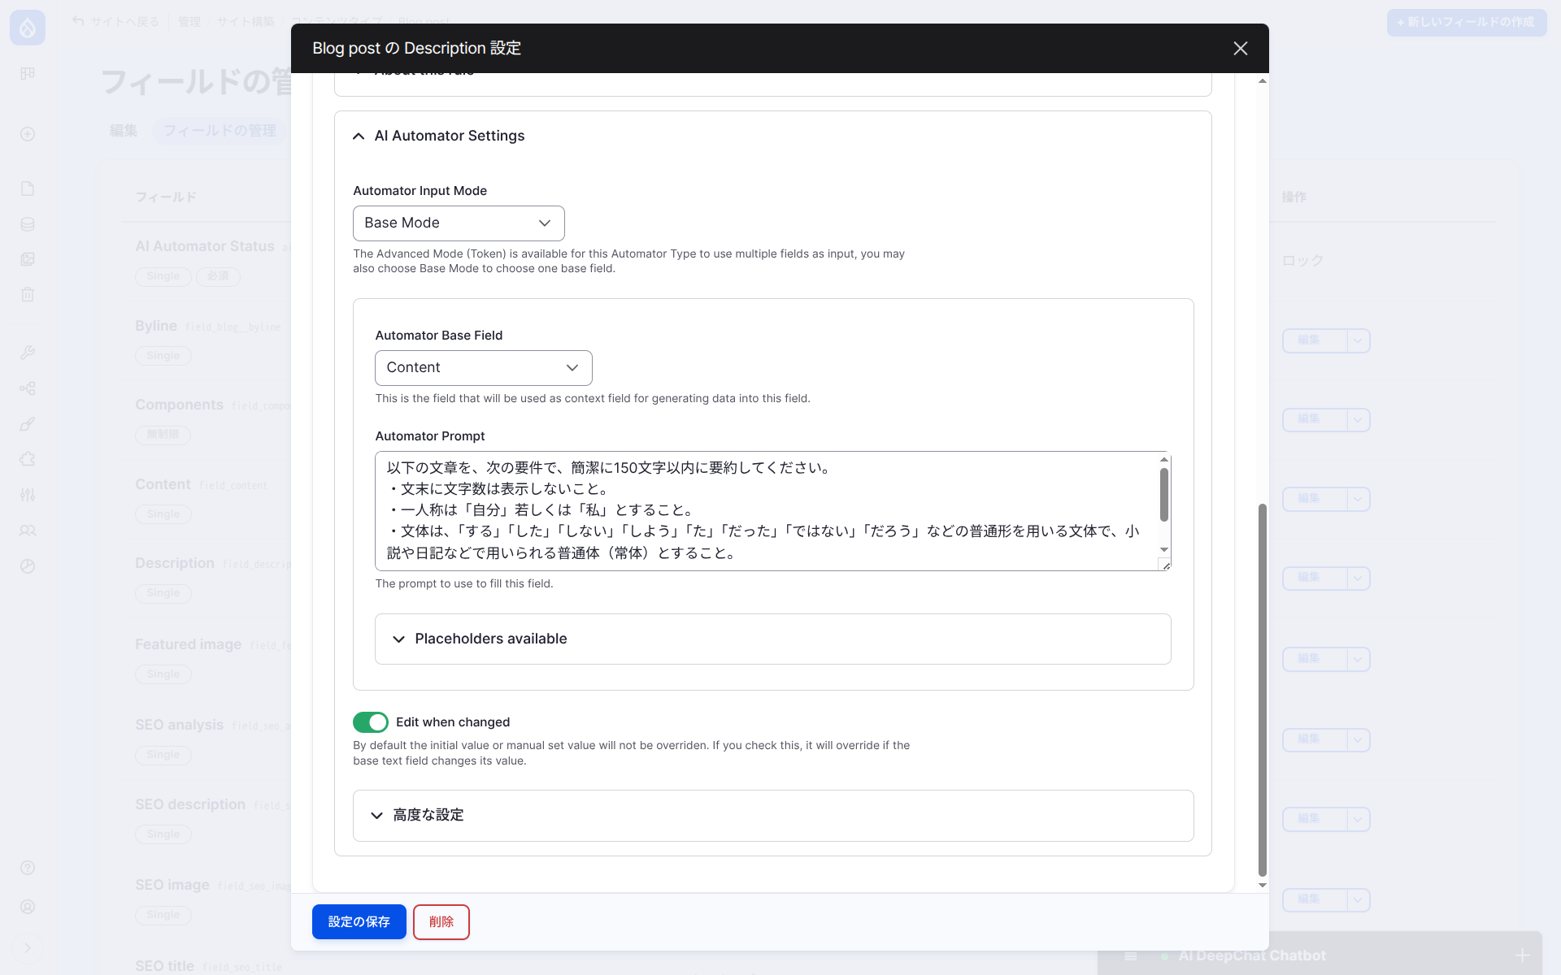Open the Media image icon in the sidebar
The width and height of the screenshot is (1561, 975).
click(x=28, y=259)
